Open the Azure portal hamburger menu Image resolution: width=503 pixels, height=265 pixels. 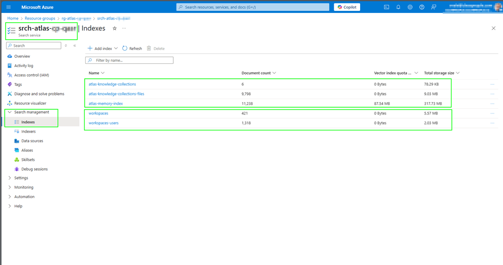(9, 7)
